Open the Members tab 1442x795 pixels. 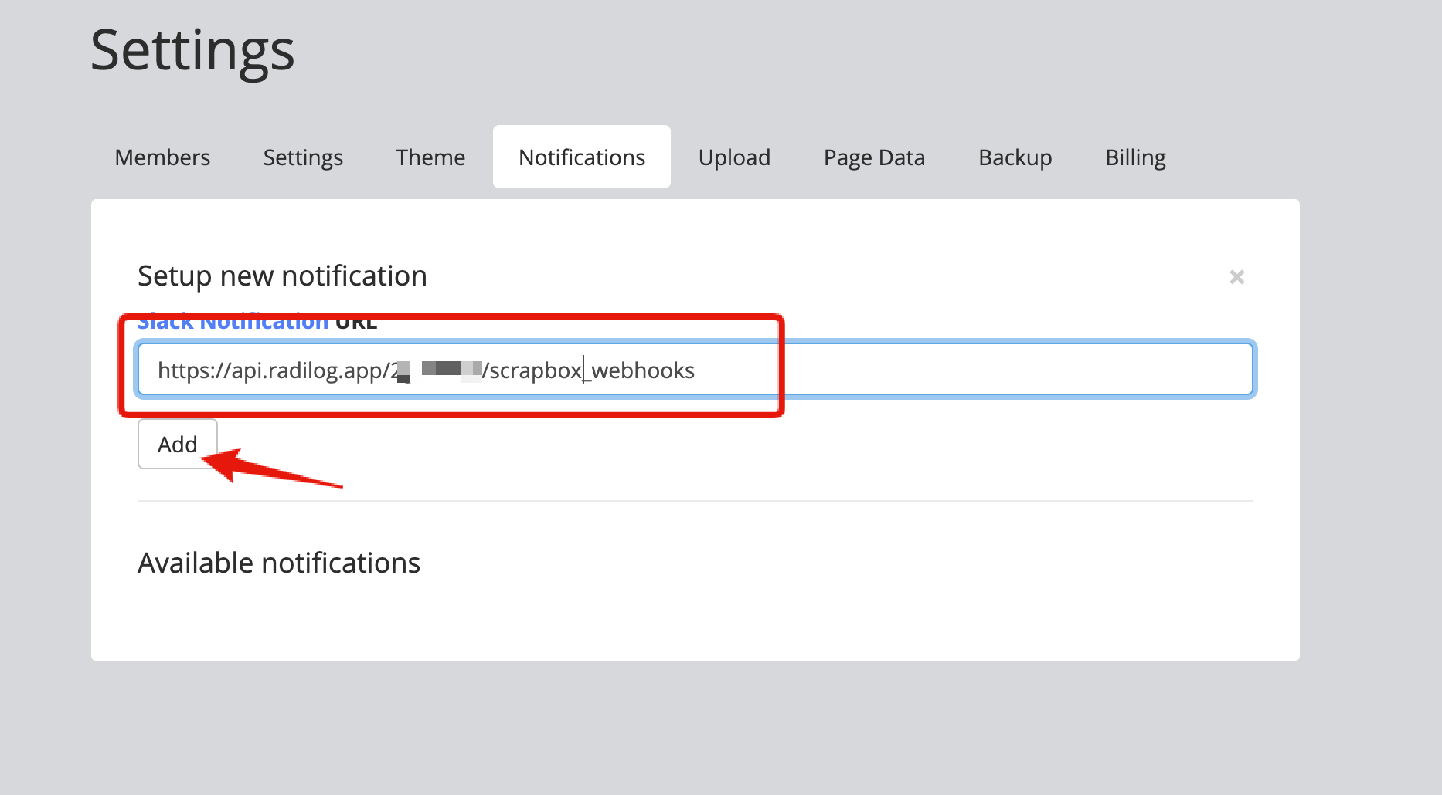[162, 157]
